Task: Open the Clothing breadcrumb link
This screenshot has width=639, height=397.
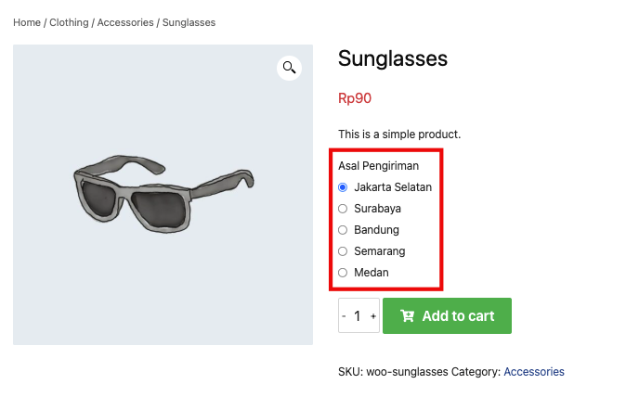Action: click(70, 22)
